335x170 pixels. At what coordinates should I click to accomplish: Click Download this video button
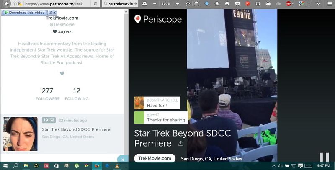coord(25,13)
